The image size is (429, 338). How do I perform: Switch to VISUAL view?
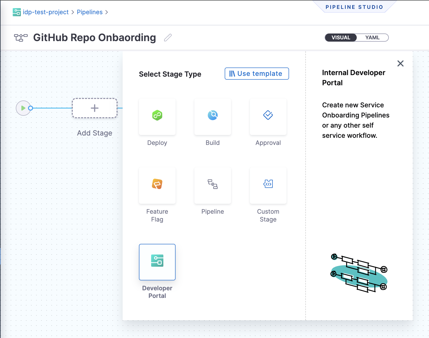[341, 38]
